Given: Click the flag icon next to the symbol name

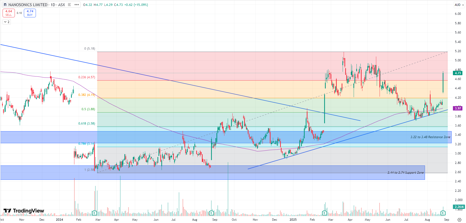Looking at the screenshot, I should 69,5.
